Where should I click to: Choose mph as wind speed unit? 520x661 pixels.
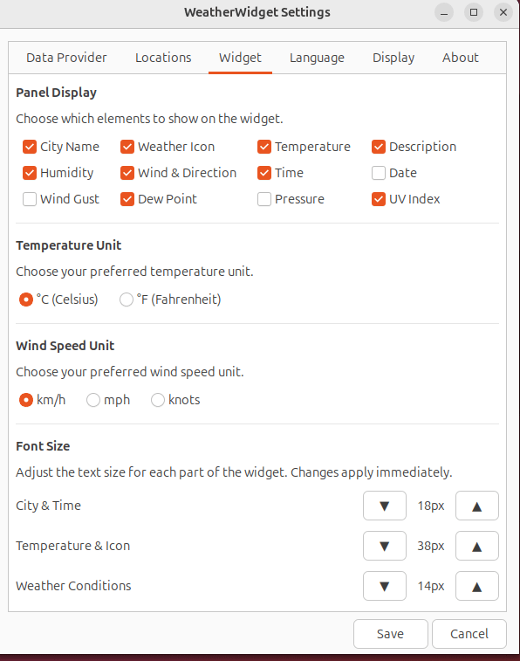tap(93, 400)
